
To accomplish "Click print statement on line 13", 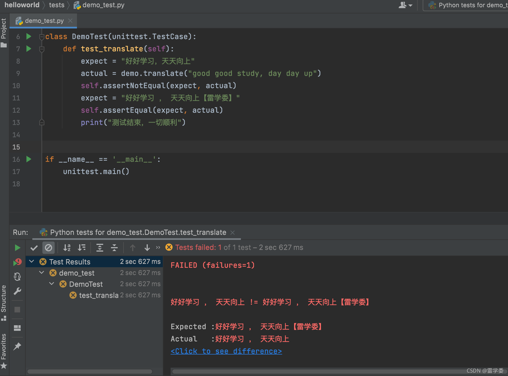I will coord(133,122).
